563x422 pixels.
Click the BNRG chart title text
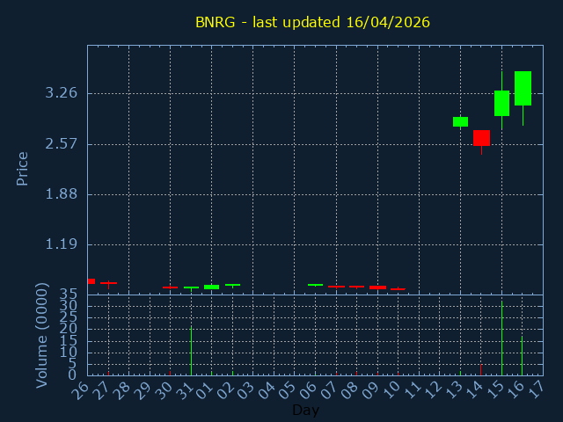tap(312, 22)
